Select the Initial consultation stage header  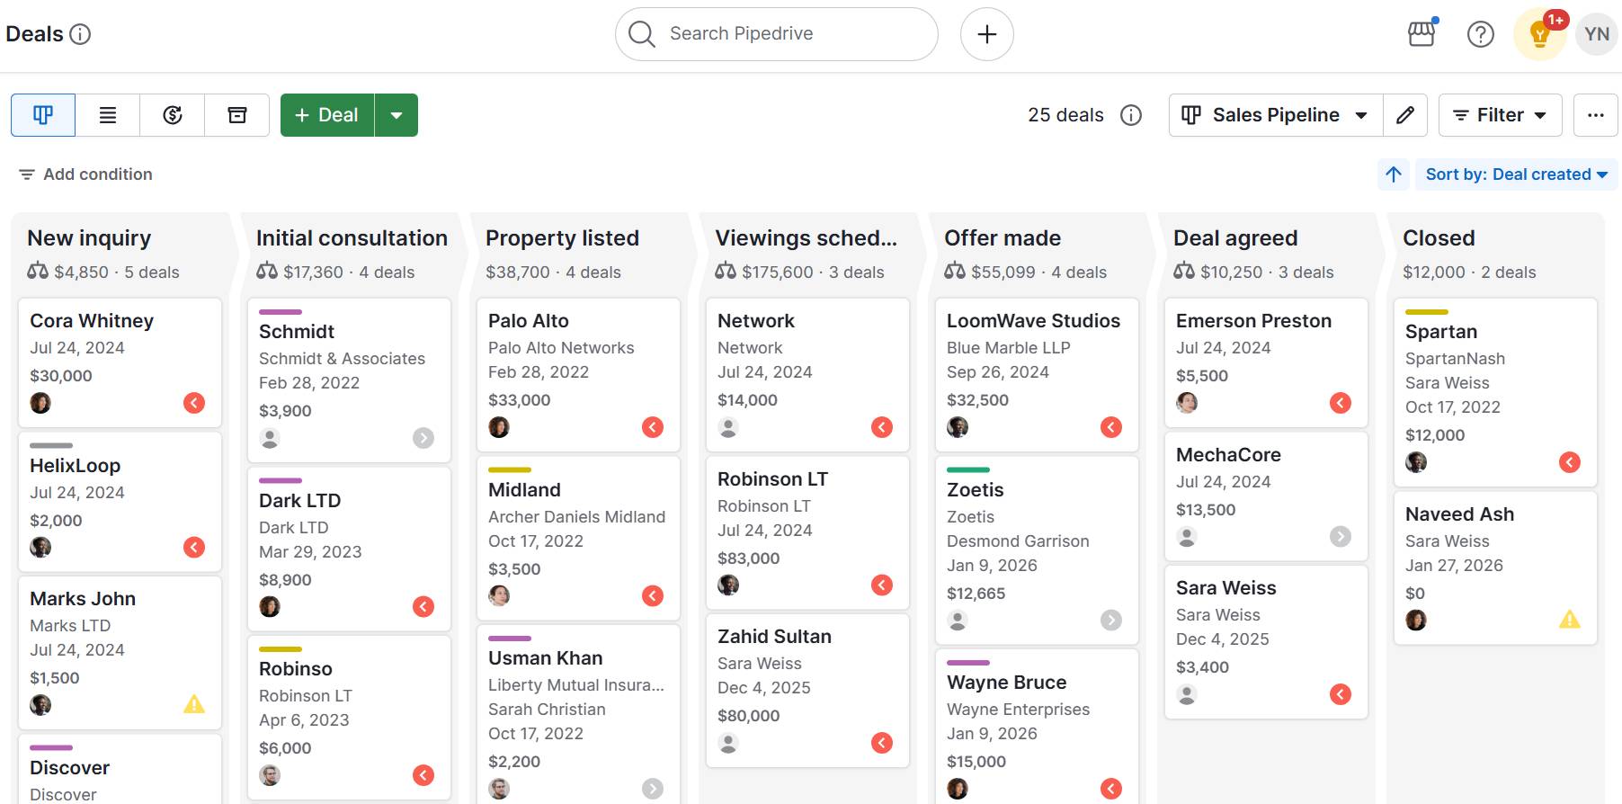click(x=352, y=238)
